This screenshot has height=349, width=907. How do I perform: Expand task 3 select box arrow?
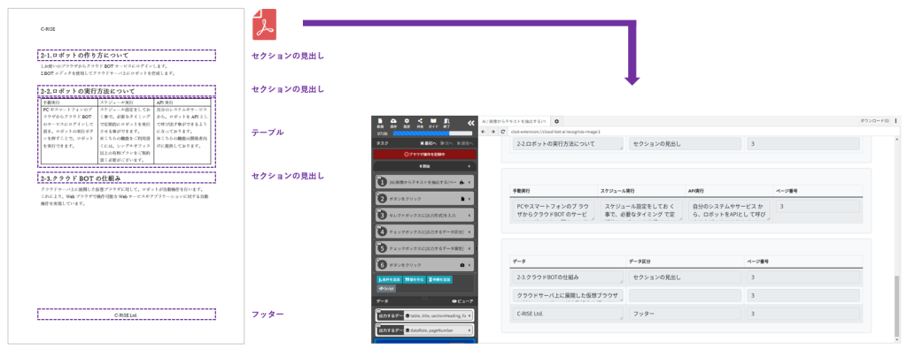[x=469, y=216]
